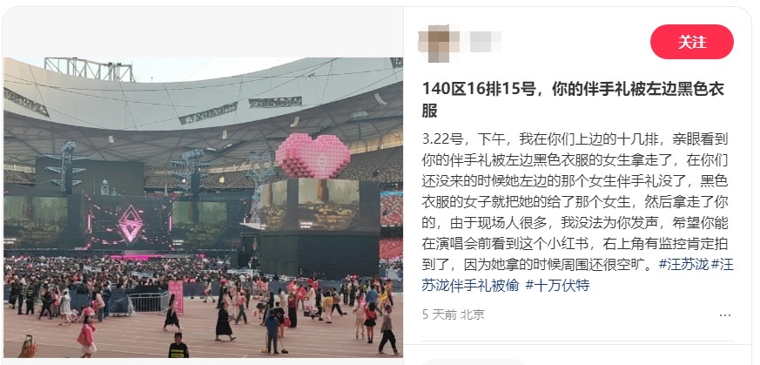760x365 pixels.
Task: Click the gray pill-shaped field at bottom
Action: (474, 362)
